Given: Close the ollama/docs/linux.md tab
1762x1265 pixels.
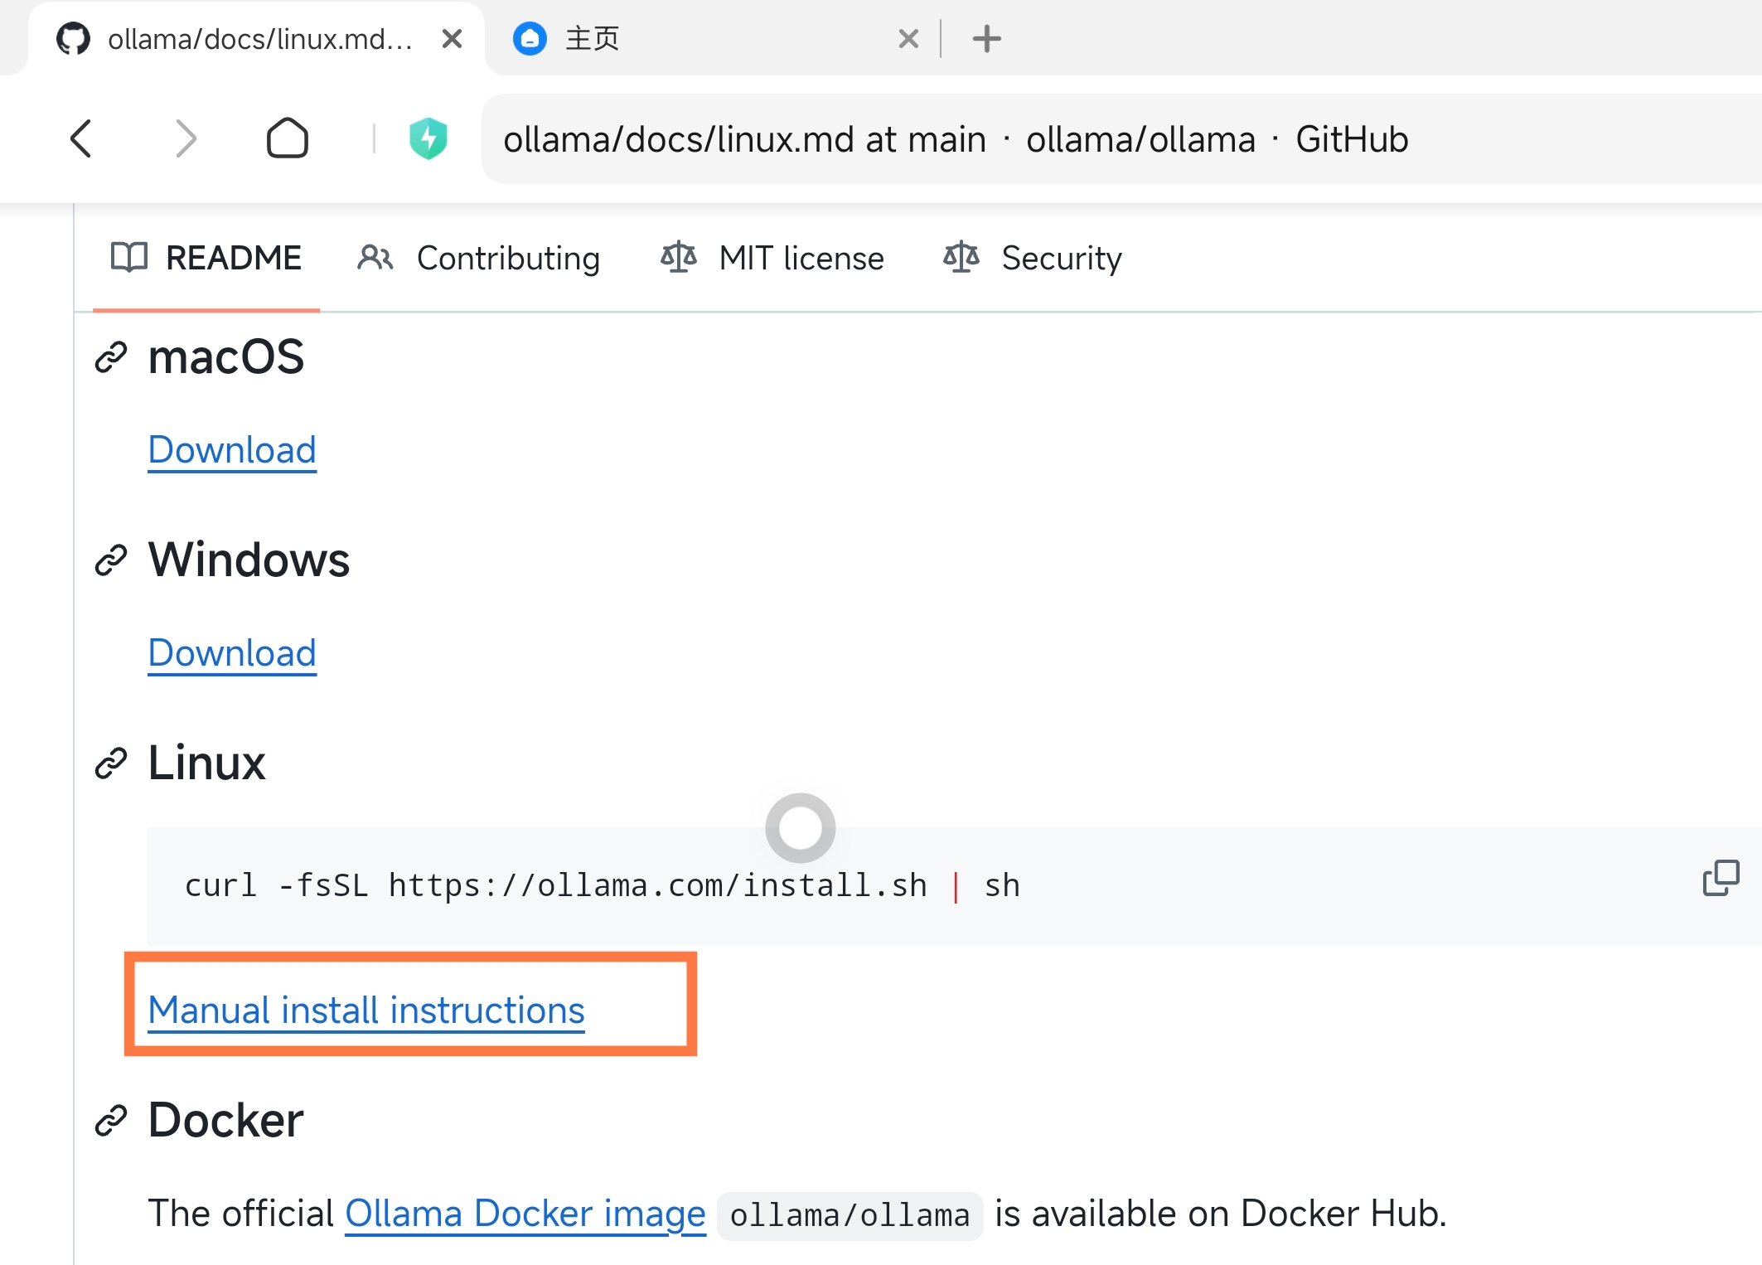Looking at the screenshot, I should coord(452,39).
